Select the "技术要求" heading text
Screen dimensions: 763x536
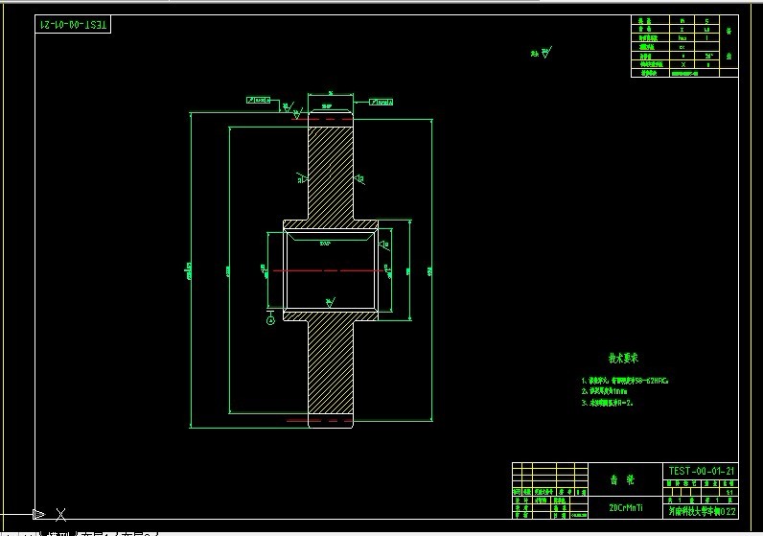pyautogui.click(x=623, y=359)
